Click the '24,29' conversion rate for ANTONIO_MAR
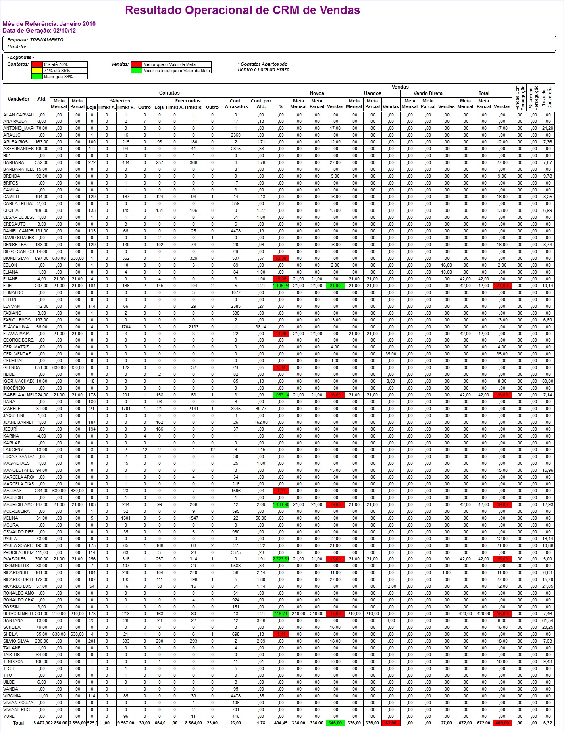The height and width of the screenshot is (732, 564). tap(547, 128)
